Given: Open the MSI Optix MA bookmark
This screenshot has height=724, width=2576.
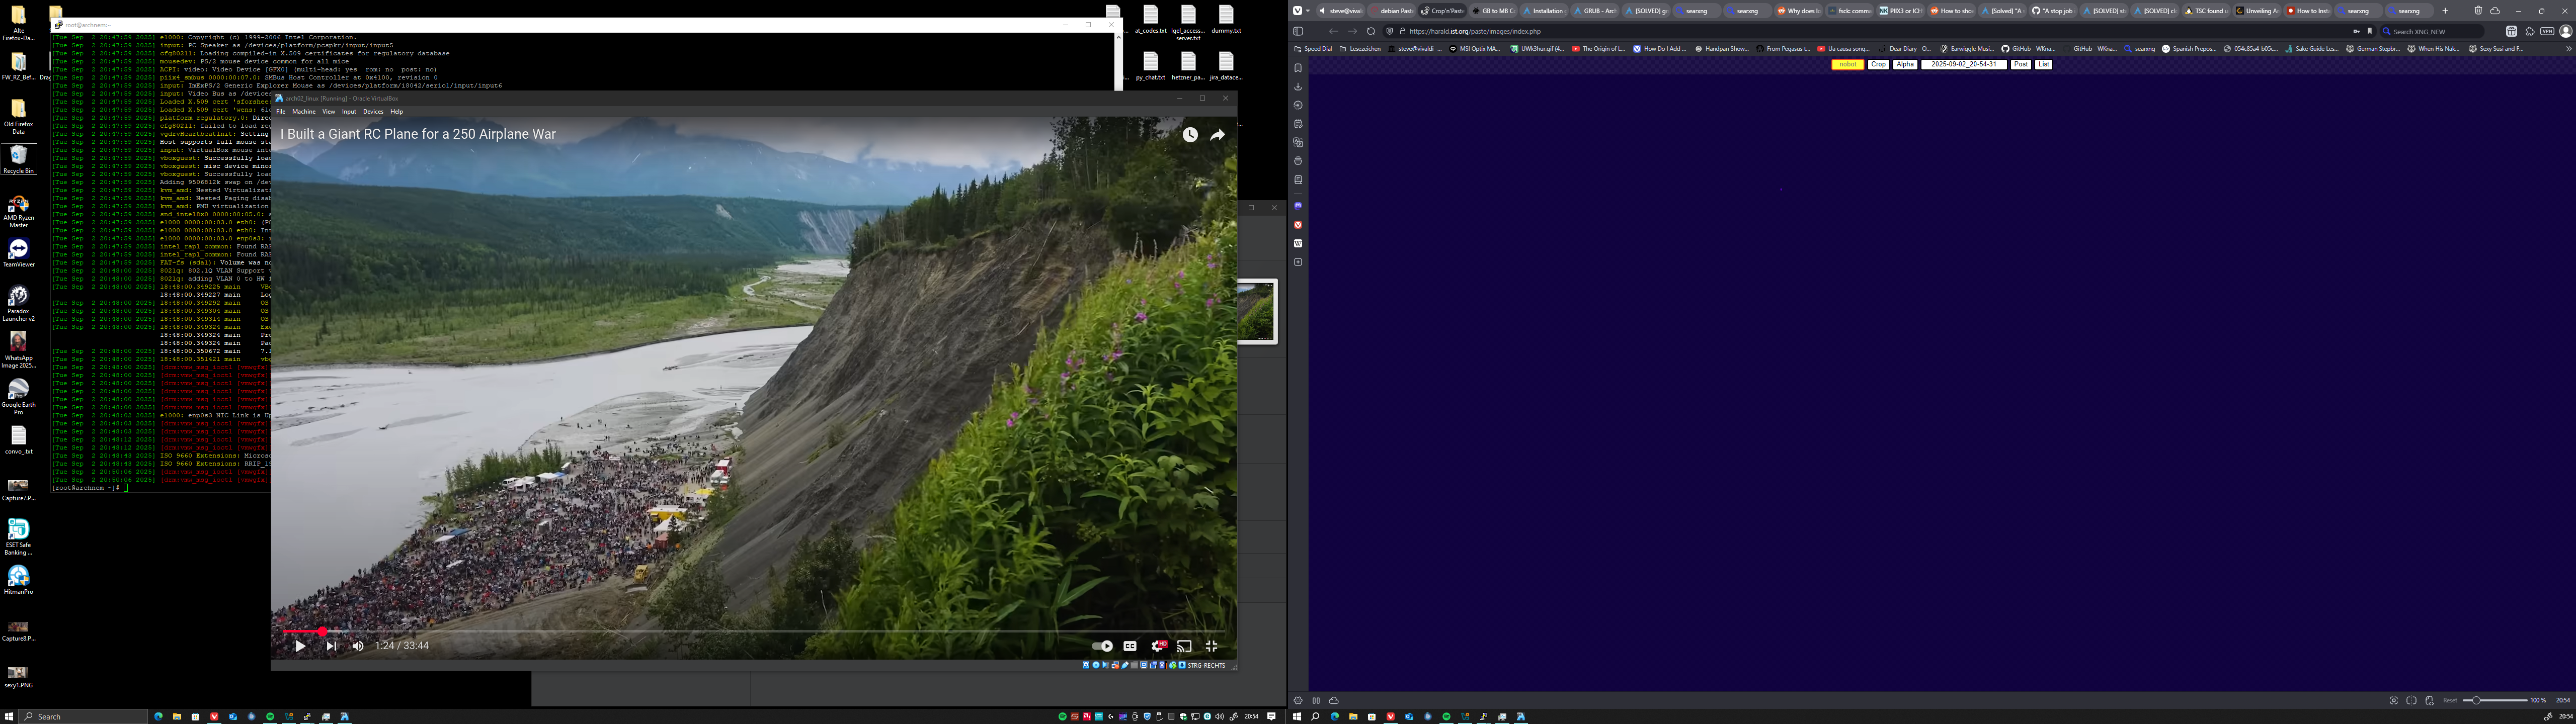Looking at the screenshot, I should pos(1475,48).
